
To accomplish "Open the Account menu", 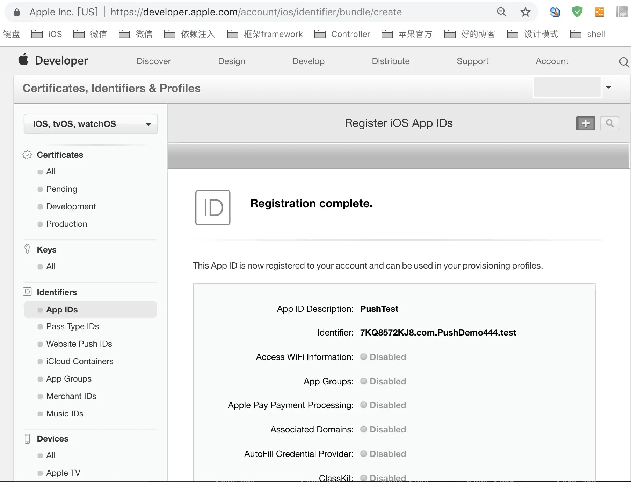I will click(552, 61).
